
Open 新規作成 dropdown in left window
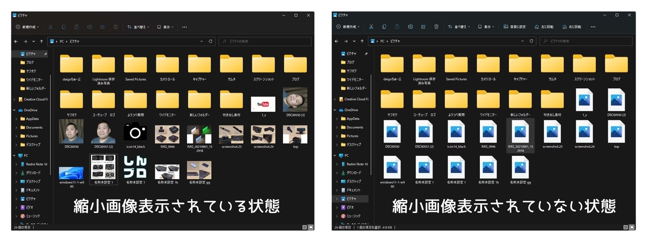click(27, 26)
